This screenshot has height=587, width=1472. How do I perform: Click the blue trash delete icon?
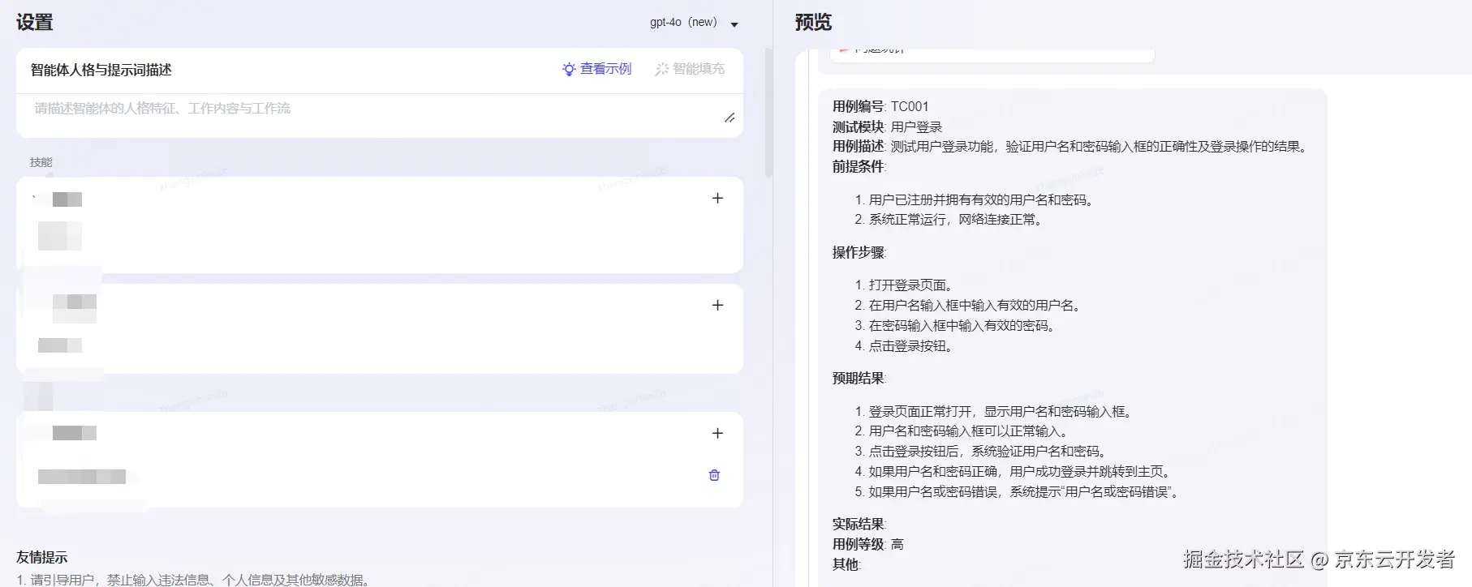[x=714, y=475]
